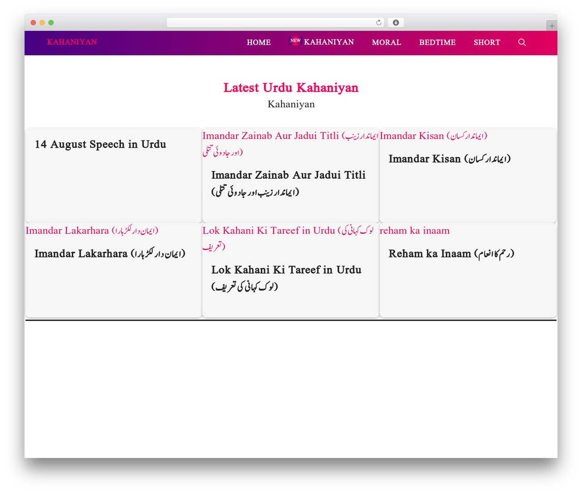This screenshot has width=582, height=493.
Task: Click the bold Imandar Kisan heading
Action: coord(450,159)
